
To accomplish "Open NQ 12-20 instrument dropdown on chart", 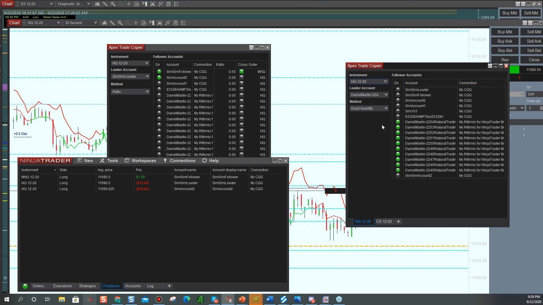I will pyautogui.click(x=44, y=23).
